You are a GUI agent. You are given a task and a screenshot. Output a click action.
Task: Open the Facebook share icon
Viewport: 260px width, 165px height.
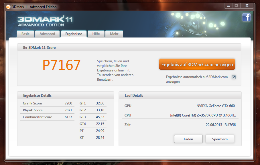pyautogui.click(x=247, y=17)
